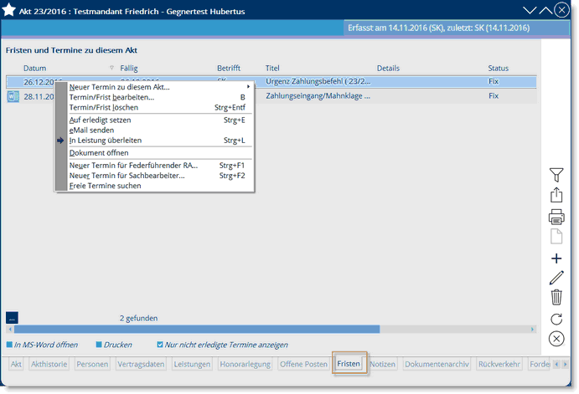579x394 pixels.
Task: Click the star favorite icon in title bar
Action: tap(8, 10)
